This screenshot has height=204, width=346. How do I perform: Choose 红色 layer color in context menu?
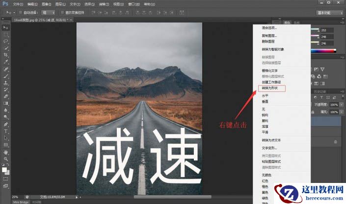click(x=265, y=181)
